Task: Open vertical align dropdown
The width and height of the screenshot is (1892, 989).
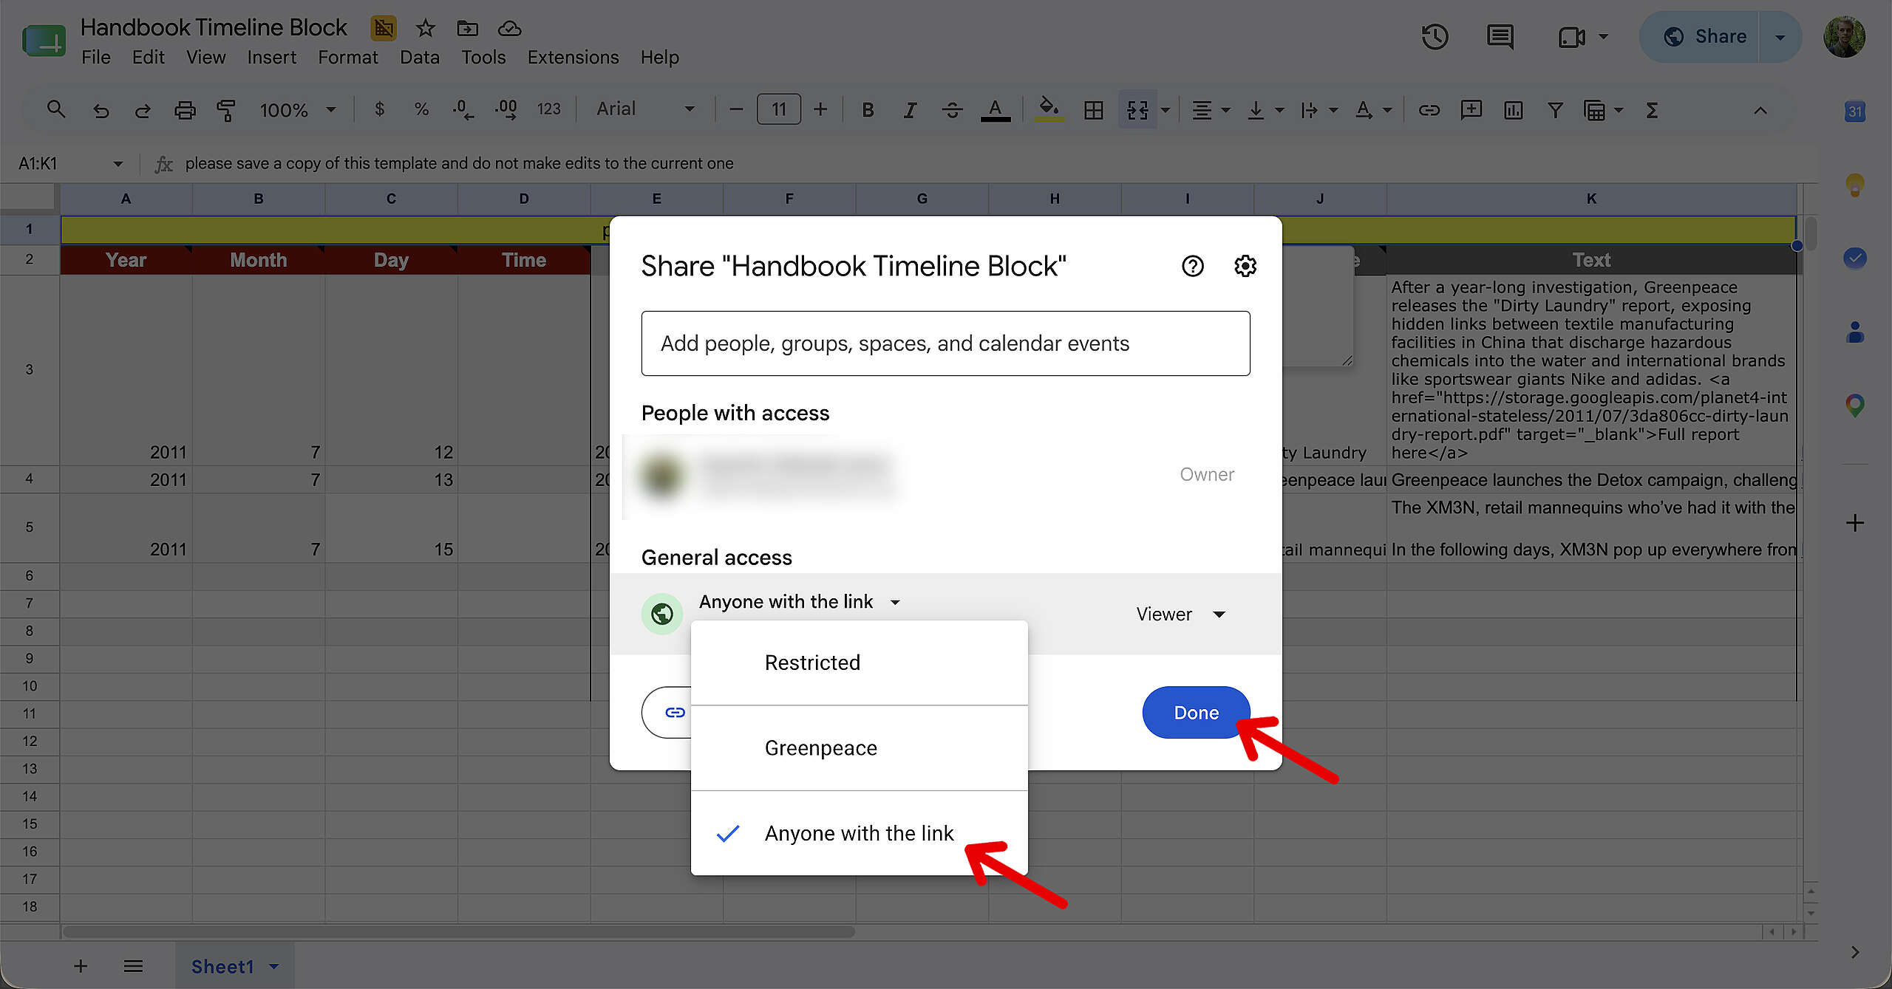Action: (x=1265, y=110)
